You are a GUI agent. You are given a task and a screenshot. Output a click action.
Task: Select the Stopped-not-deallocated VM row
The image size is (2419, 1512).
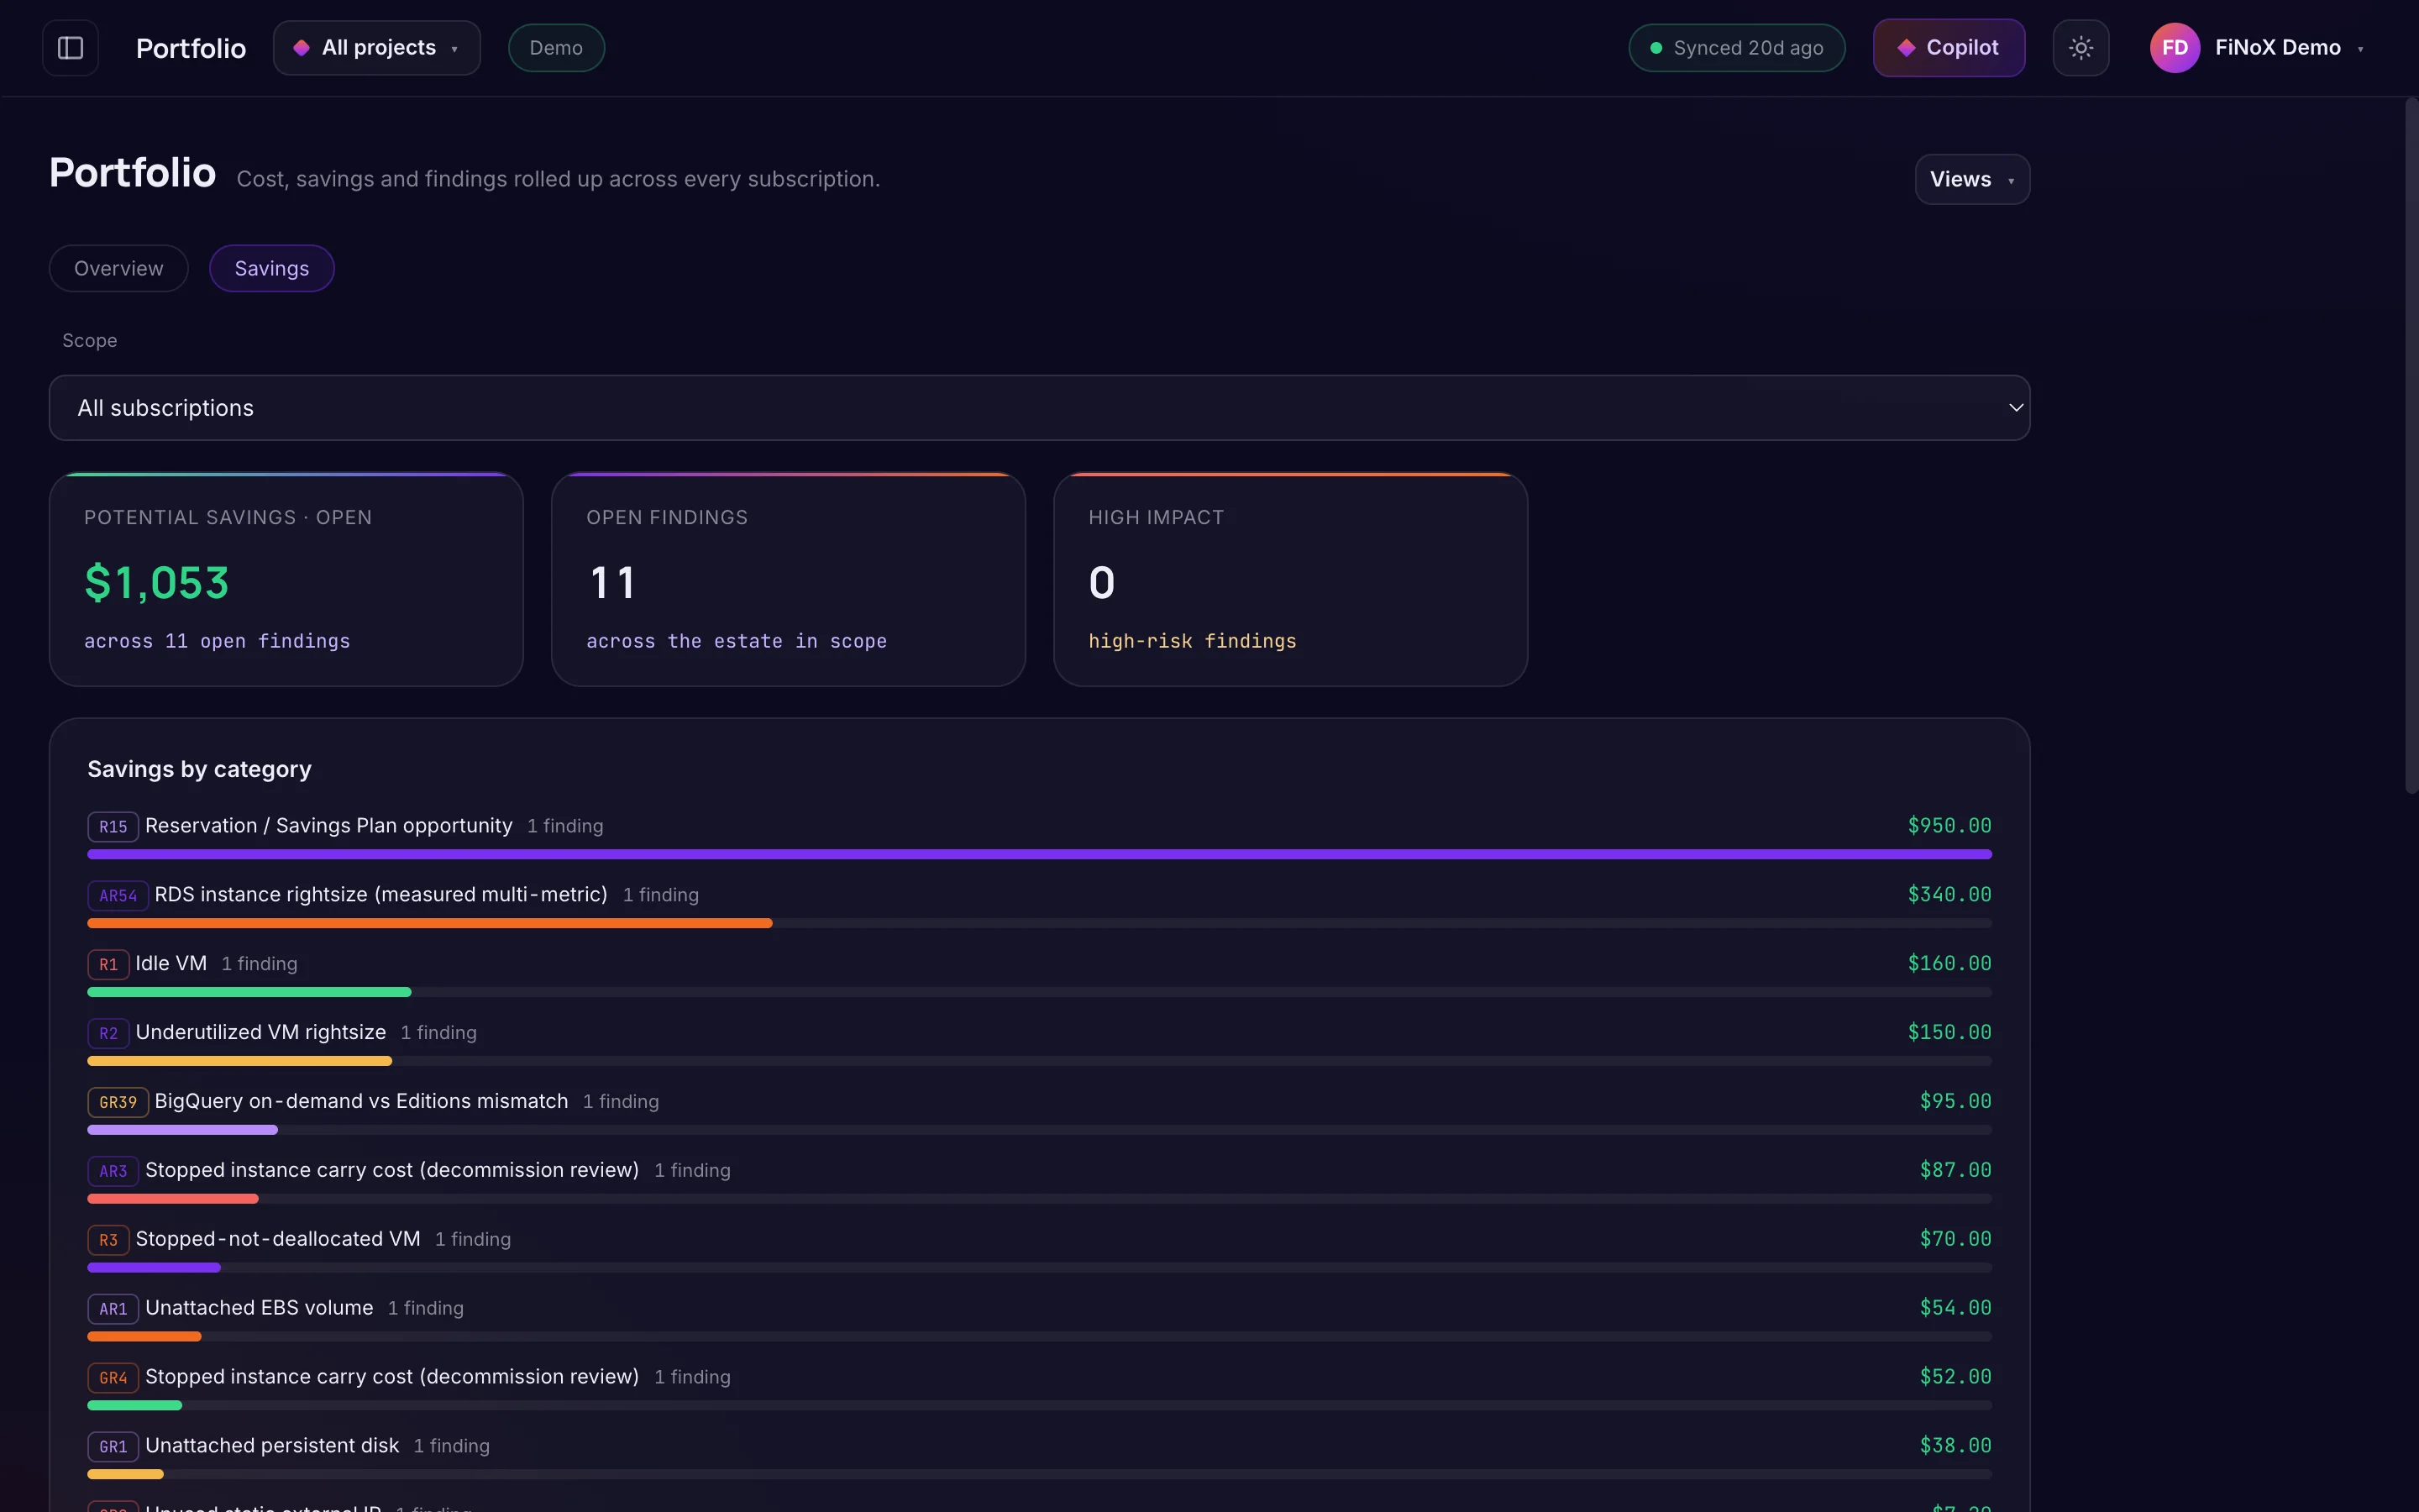point(1038,1250)
